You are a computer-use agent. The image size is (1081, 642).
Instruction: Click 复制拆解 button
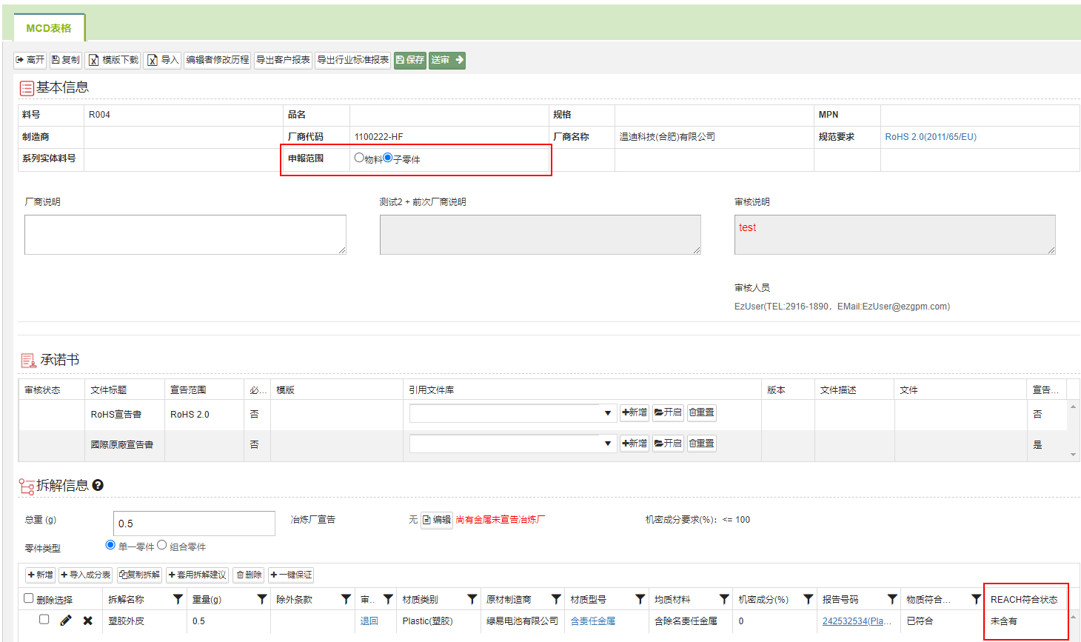[x=139, y=575]
